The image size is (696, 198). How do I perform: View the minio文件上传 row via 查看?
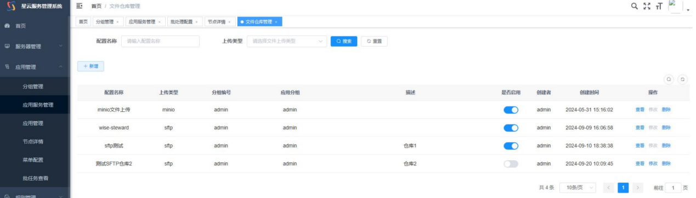pyautogui.click(x=640, y=110)
